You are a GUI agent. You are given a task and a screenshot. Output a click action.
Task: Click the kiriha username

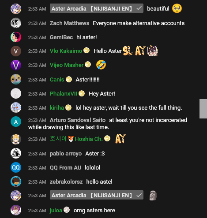coord(57,108)
